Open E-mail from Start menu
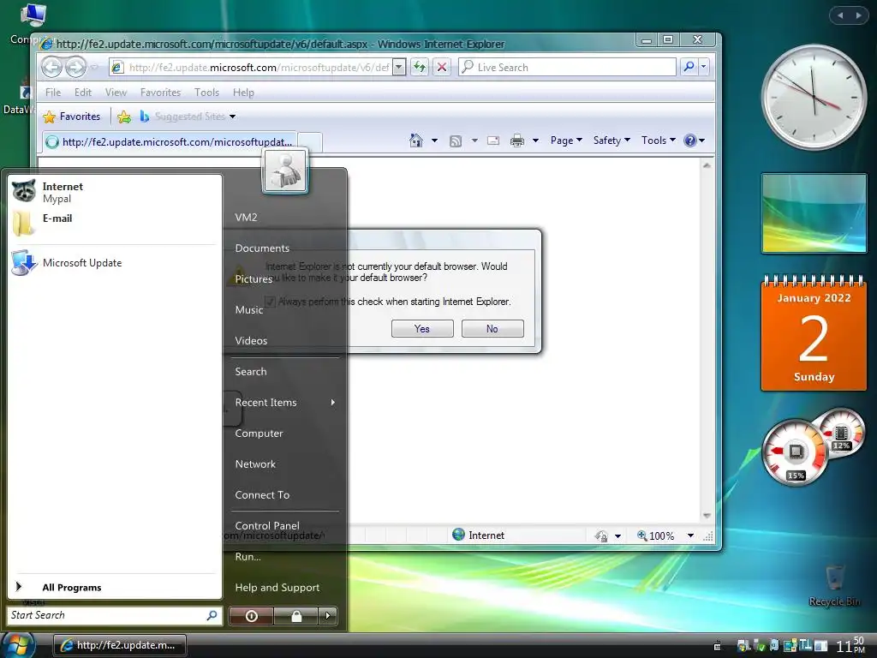 (x=114, y=223)
